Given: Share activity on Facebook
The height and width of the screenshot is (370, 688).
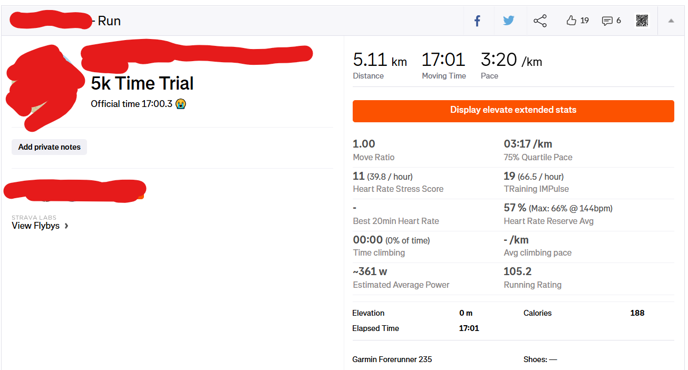Looking at the screenshot, I should pos(477,21).
